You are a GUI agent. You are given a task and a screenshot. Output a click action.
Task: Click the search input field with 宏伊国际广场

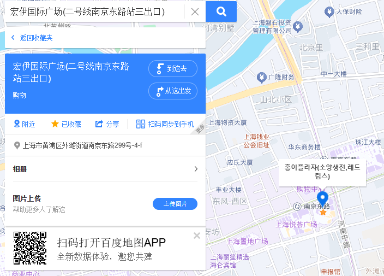(94, 12)
